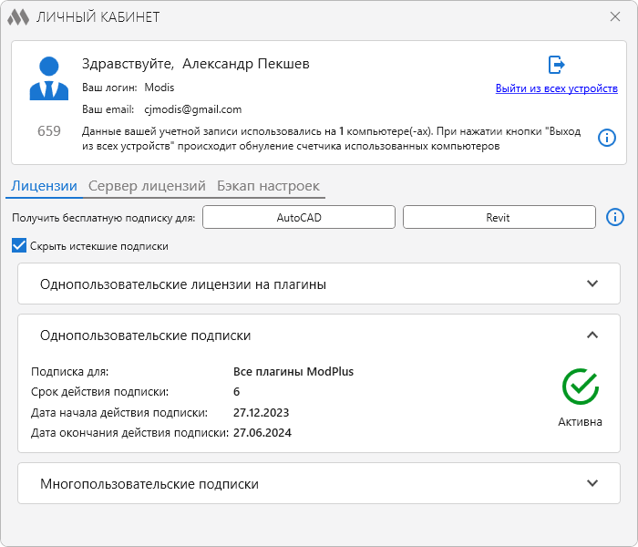Screen dimensions: 638x547
Task: Collapse the Однопользовательские подписки section
Action: 592,335
